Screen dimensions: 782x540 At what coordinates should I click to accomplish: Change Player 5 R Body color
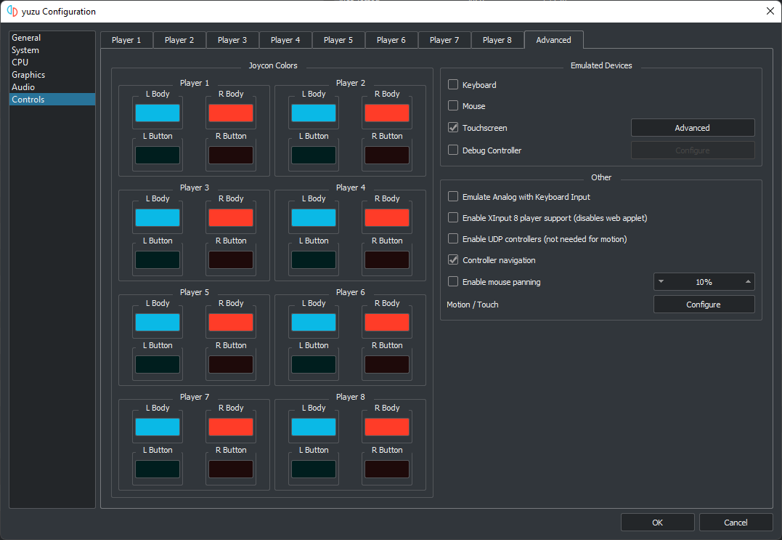(x=230, y=323)
